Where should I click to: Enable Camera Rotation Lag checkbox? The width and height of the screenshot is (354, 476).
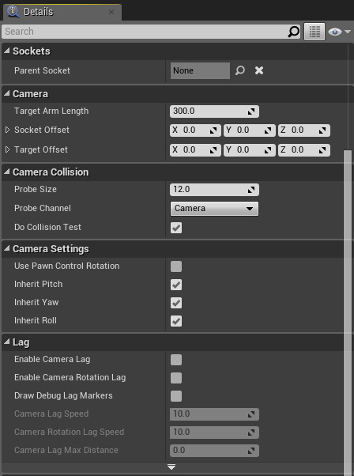[x=176, y=378]
